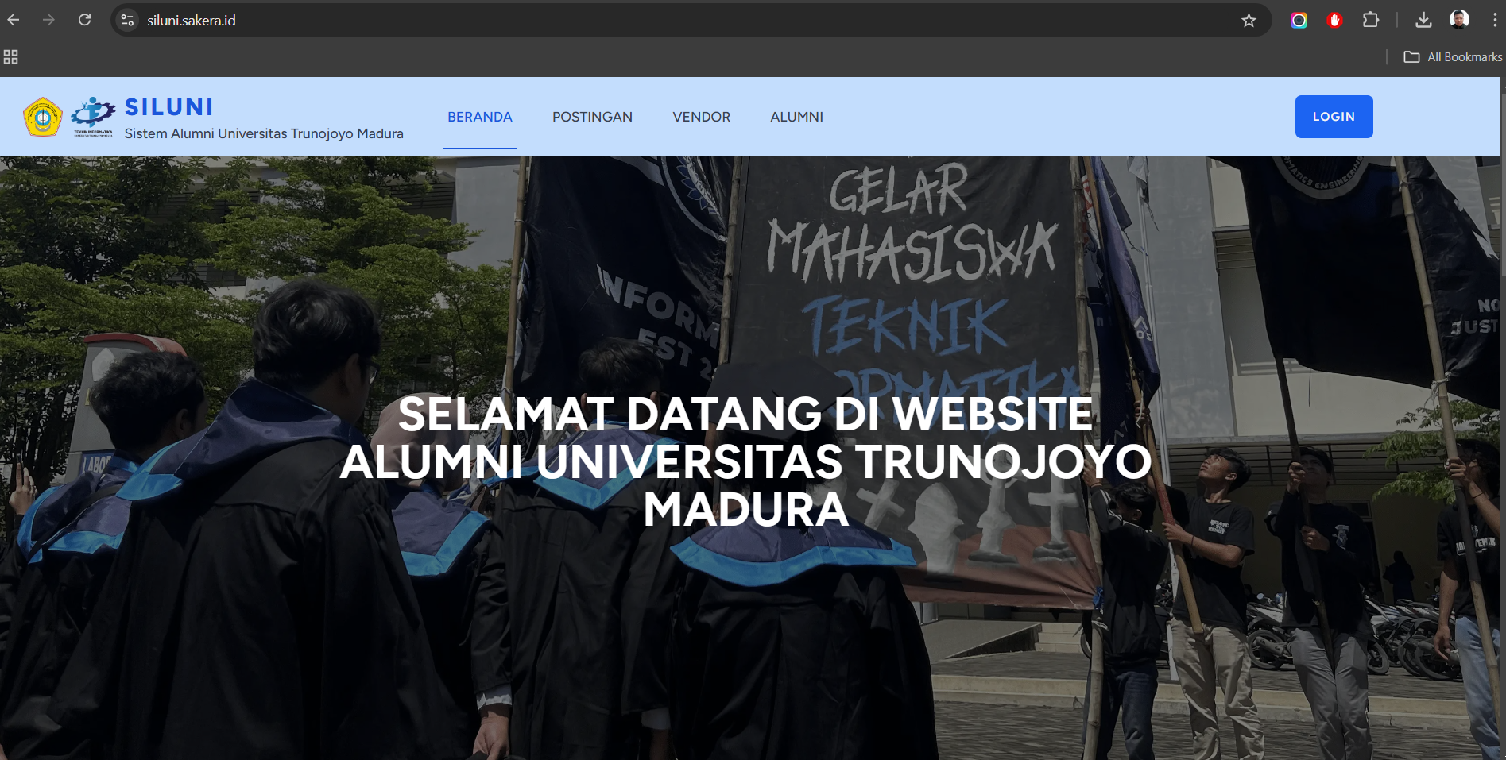1506x760 pixels.
Task: Open the VENDOR menu item
Action: point(701,116)
